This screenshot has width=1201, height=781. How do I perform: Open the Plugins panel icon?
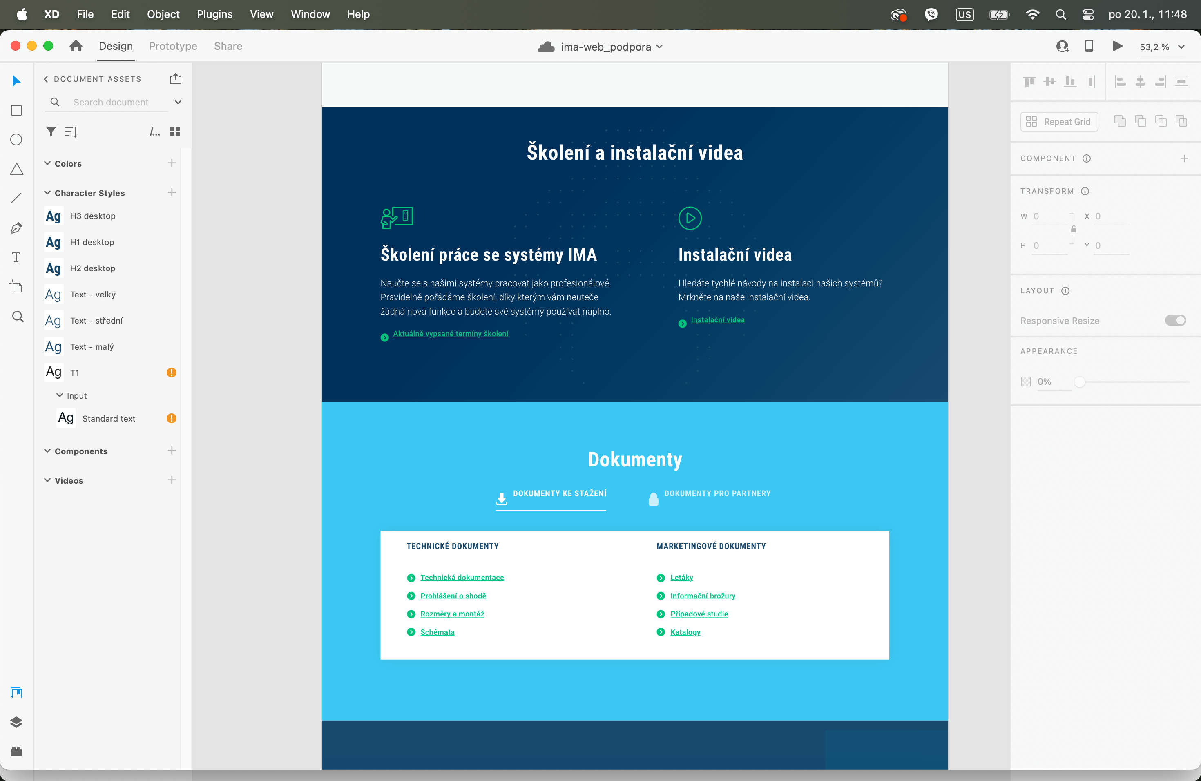pos(16,752)
